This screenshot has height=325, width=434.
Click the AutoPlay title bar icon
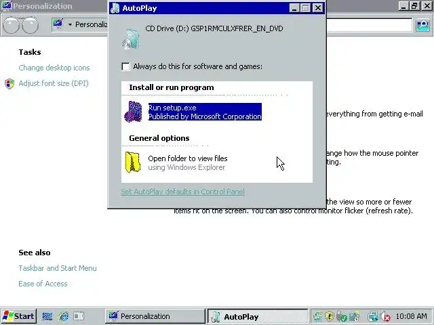[x=115, y=8]
